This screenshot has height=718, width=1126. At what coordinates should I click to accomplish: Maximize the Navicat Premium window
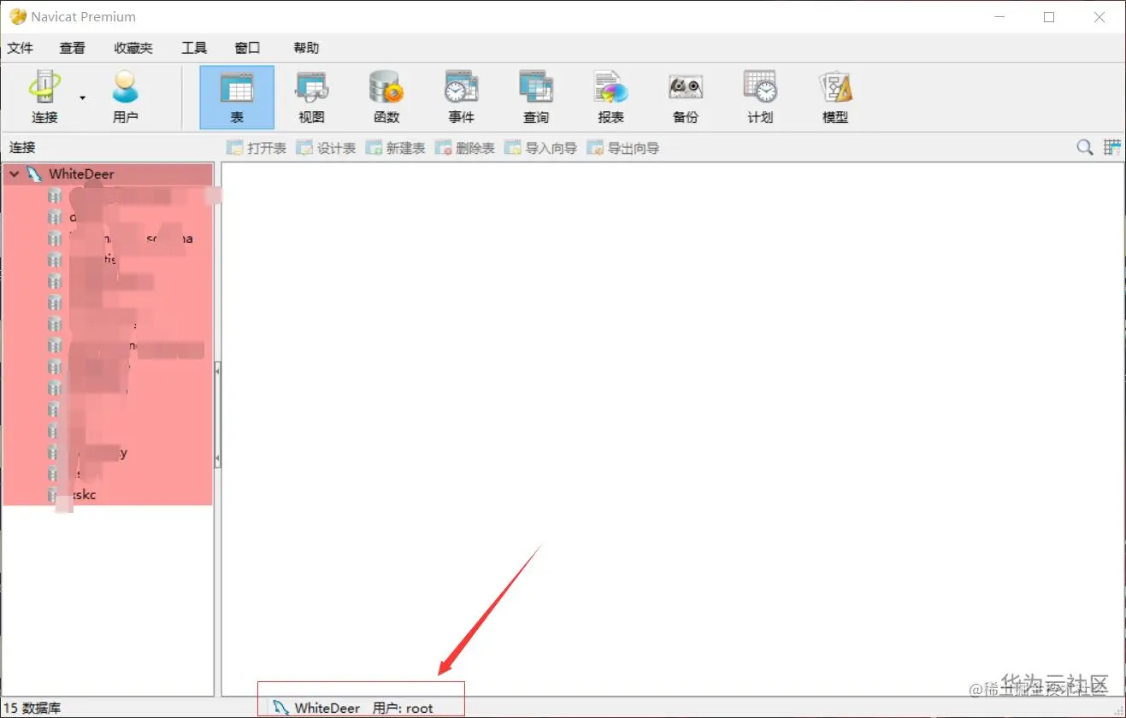(x=1049, y=16)
